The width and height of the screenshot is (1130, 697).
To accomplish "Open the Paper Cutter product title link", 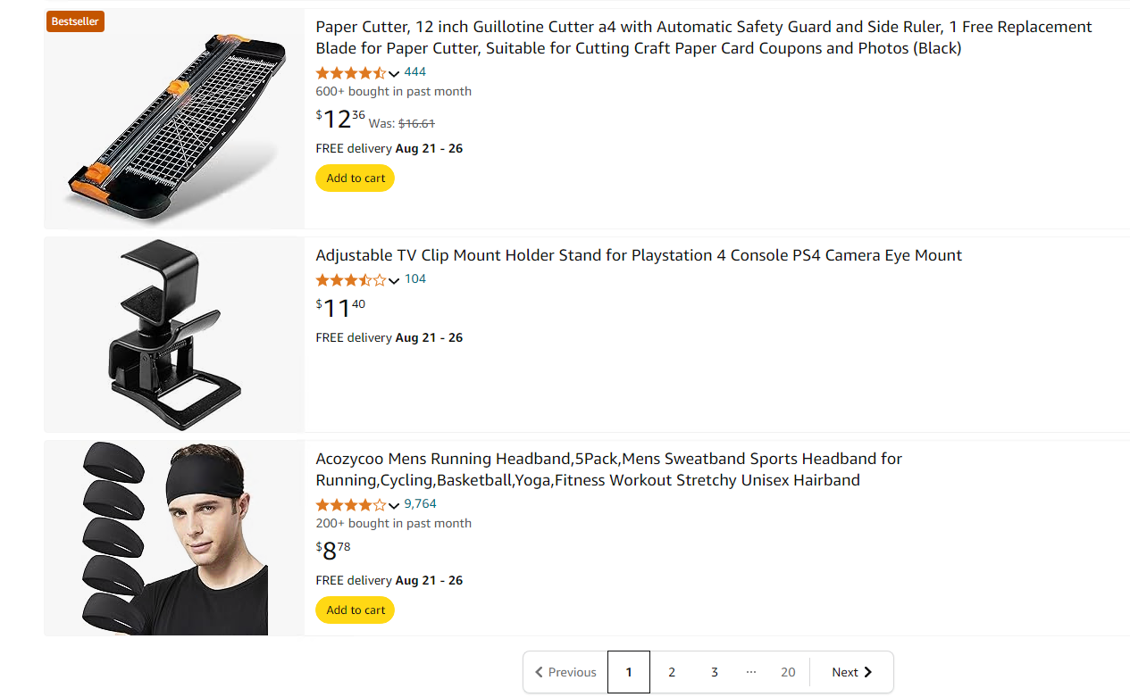I will [703, 37].
